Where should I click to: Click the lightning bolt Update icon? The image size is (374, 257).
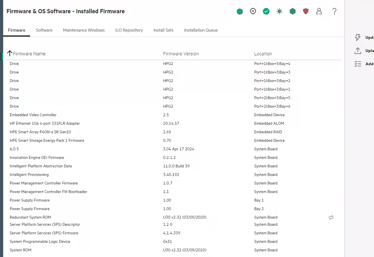coord(358,37)
